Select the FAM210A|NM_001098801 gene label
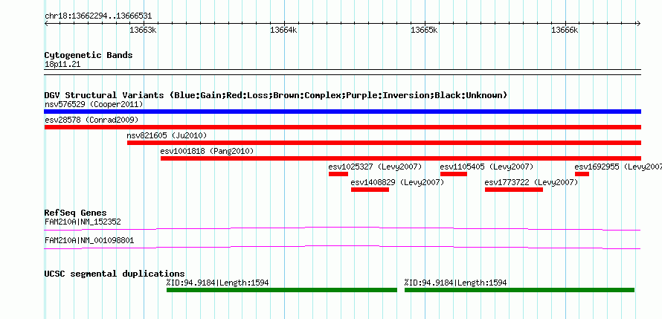Viewport: 662px width, 319px height. point(89,240)
